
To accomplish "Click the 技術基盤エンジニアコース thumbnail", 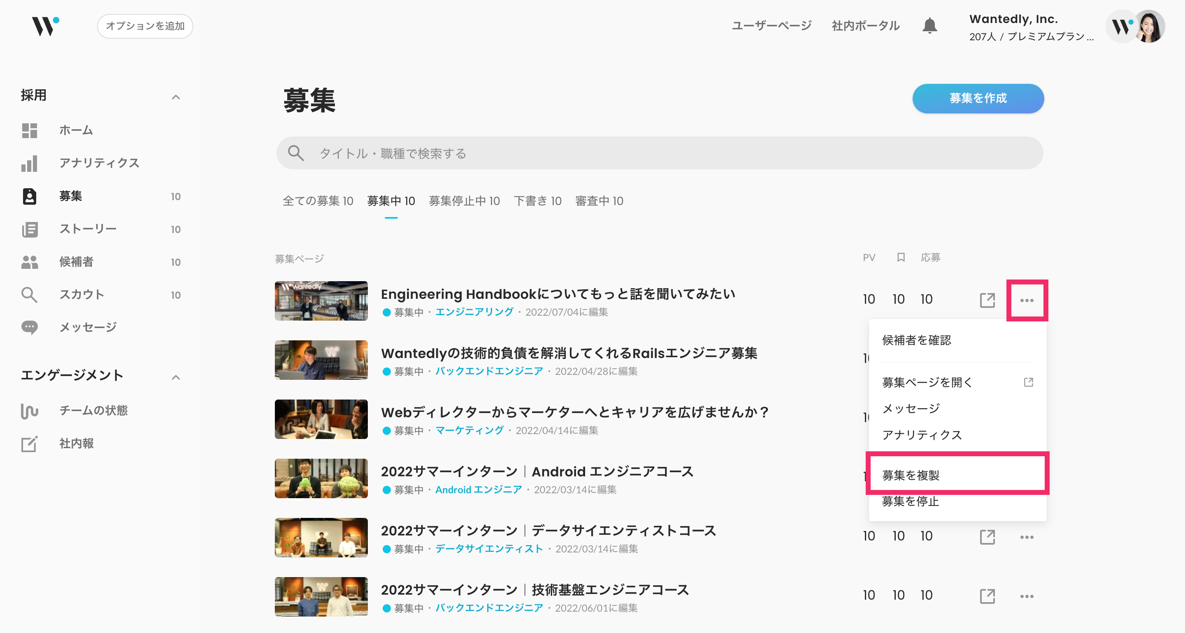I will tap(321, 597).
